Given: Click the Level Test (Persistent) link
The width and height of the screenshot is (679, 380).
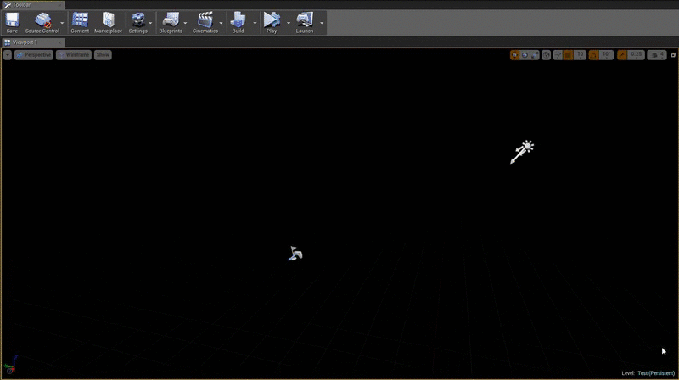Looking at the screenshot, I should pyautogui.click(x=656, y=373).
